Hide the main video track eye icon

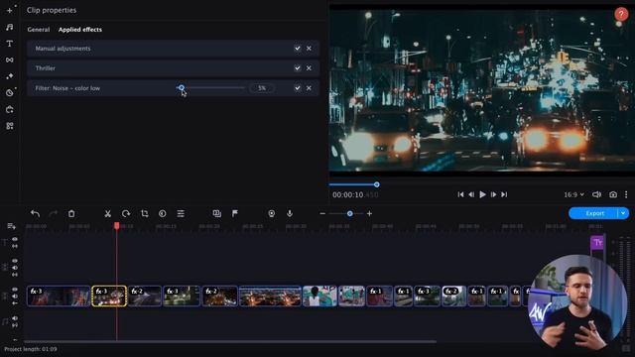pyautogui.click(x=15, y=290)
